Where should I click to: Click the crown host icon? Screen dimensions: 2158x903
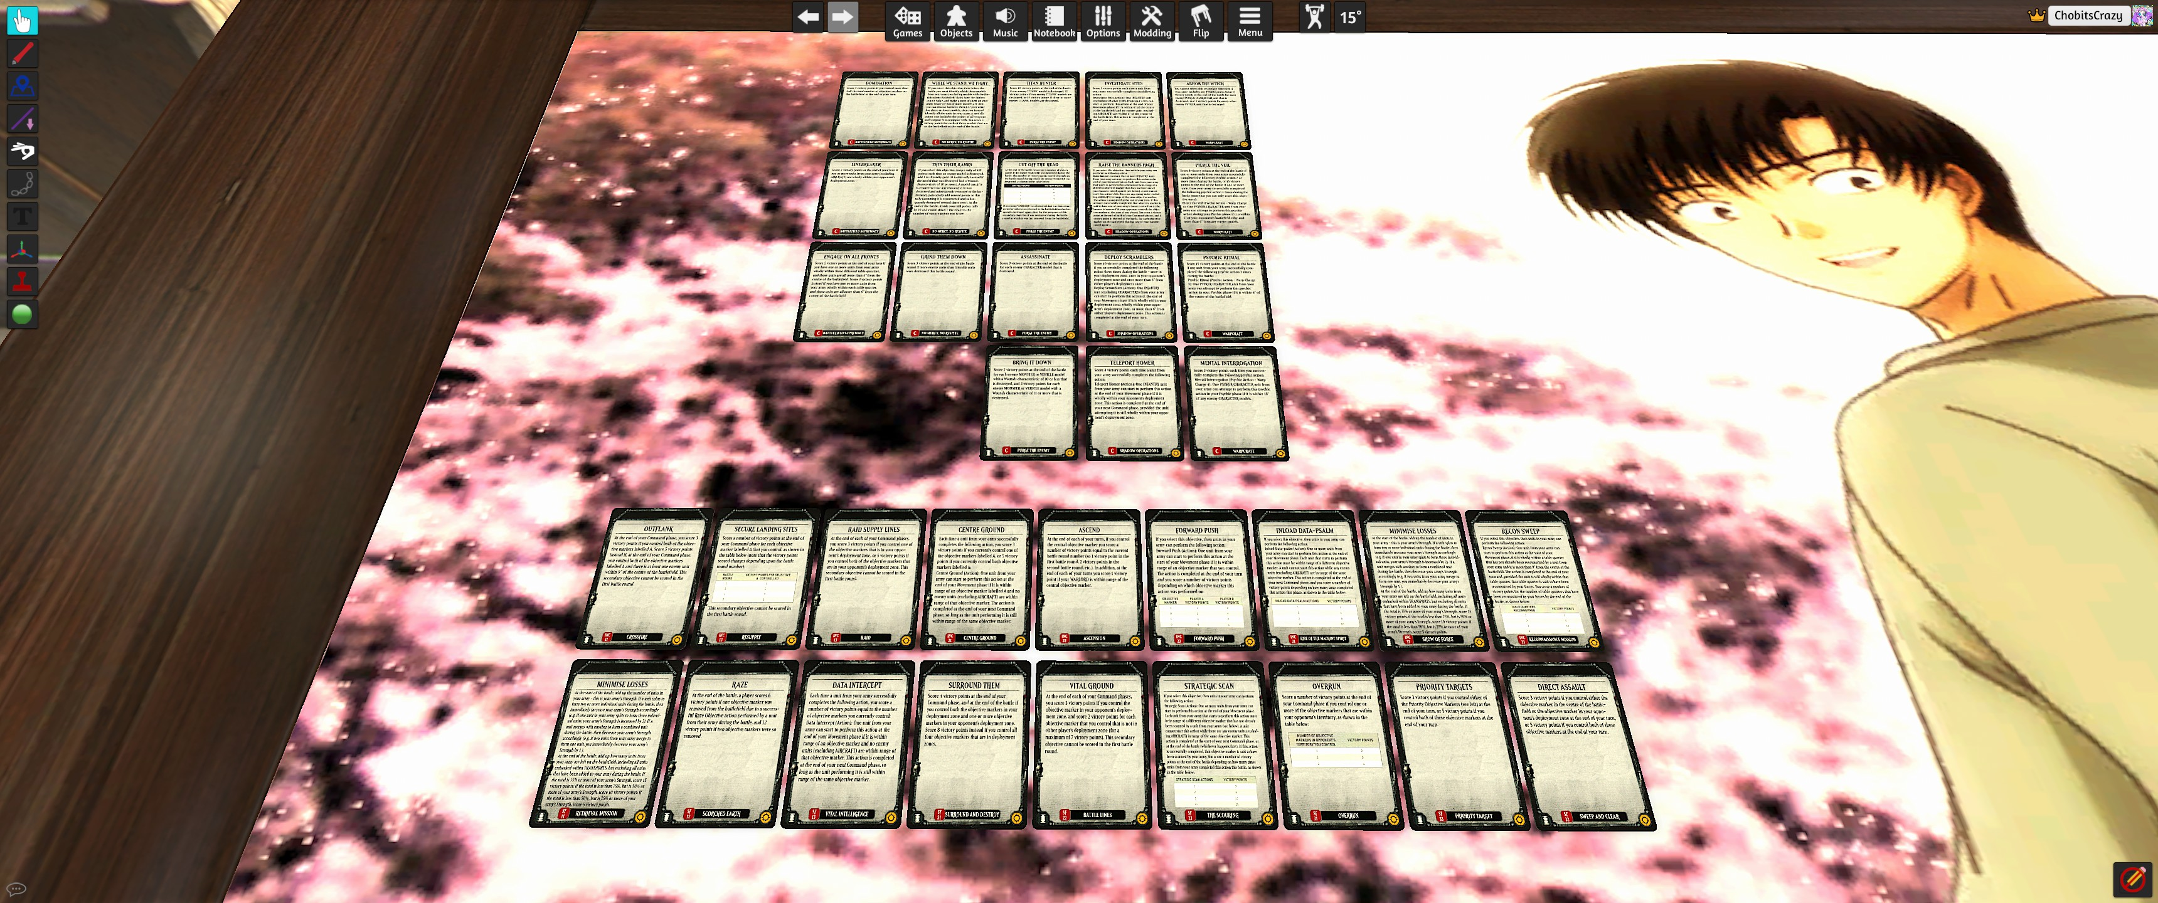[2036, 15]
